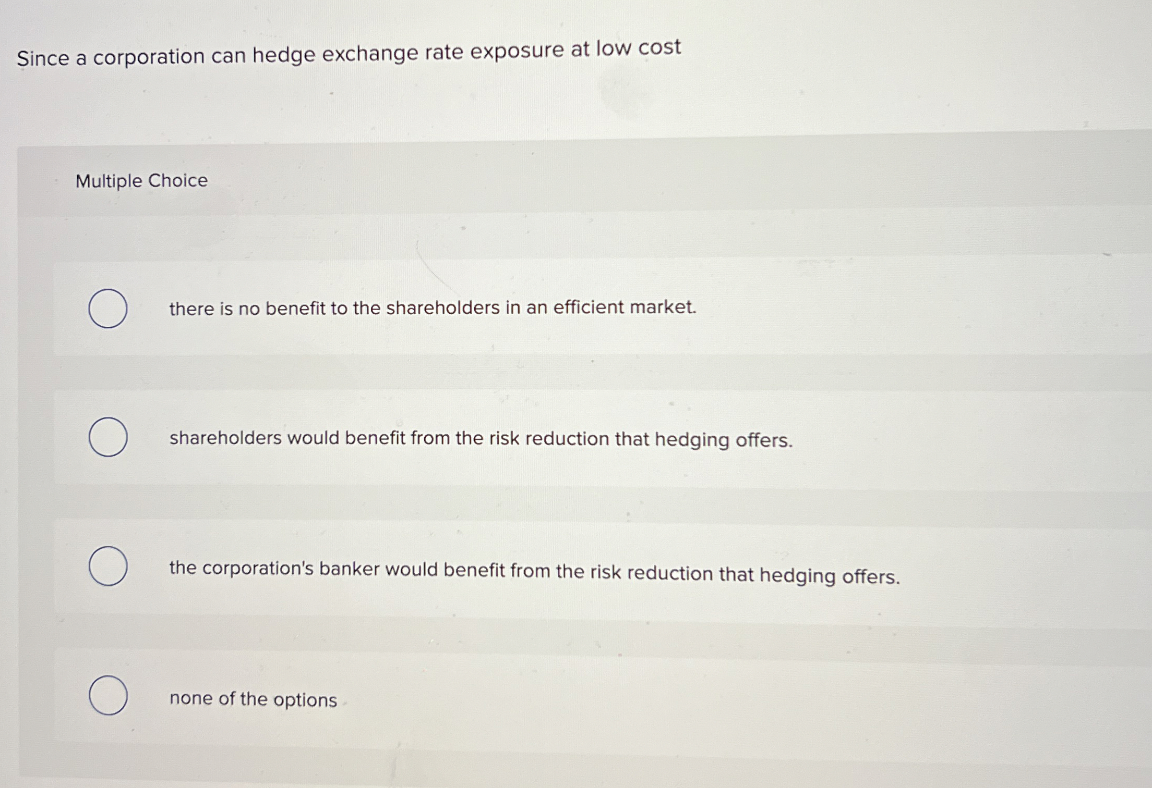Click the question text about hedging exchange rate exposure
Image resolution: width=1152 pixels, height=788 pixels.
point(349,53)
